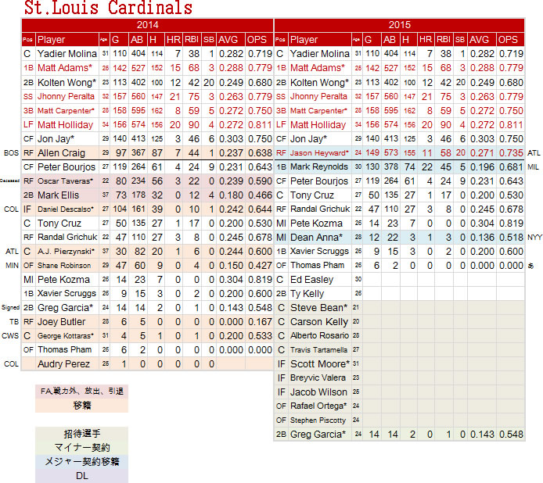
Task: Click the Allen Craig player name
Action: tap(61, 153)
